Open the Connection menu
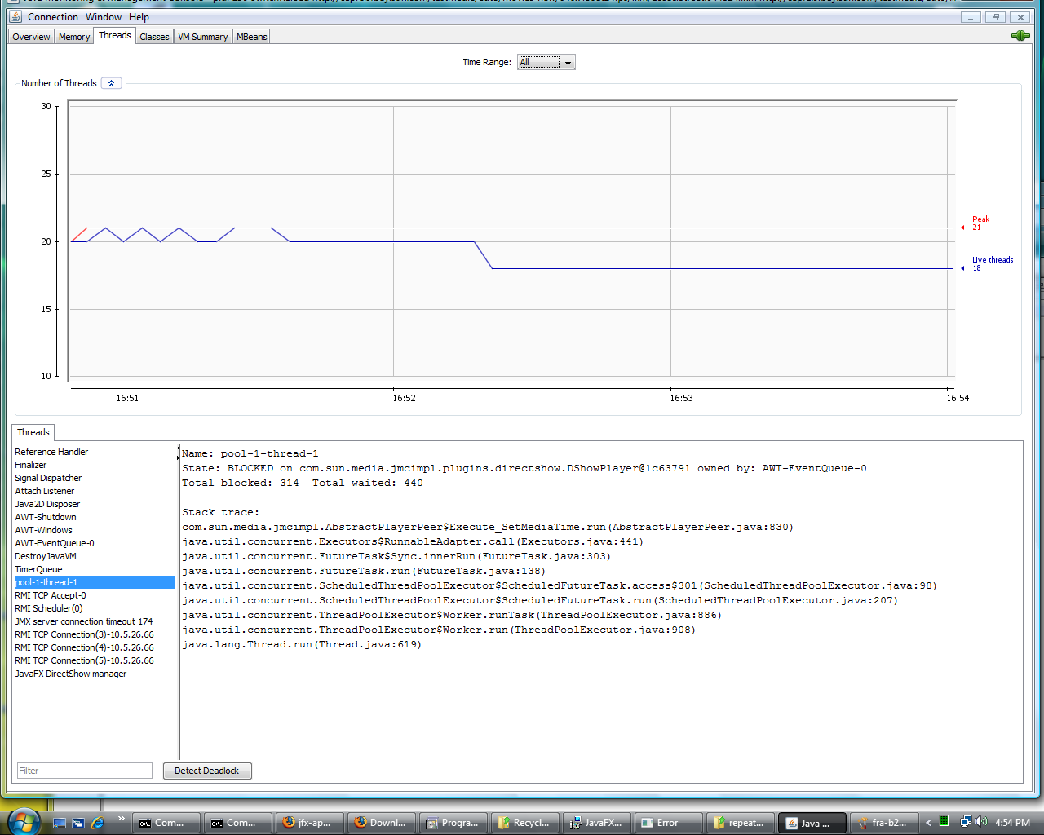Image resolution: width=1044 pixels, height=835 pixels. (x=53, y=16)
